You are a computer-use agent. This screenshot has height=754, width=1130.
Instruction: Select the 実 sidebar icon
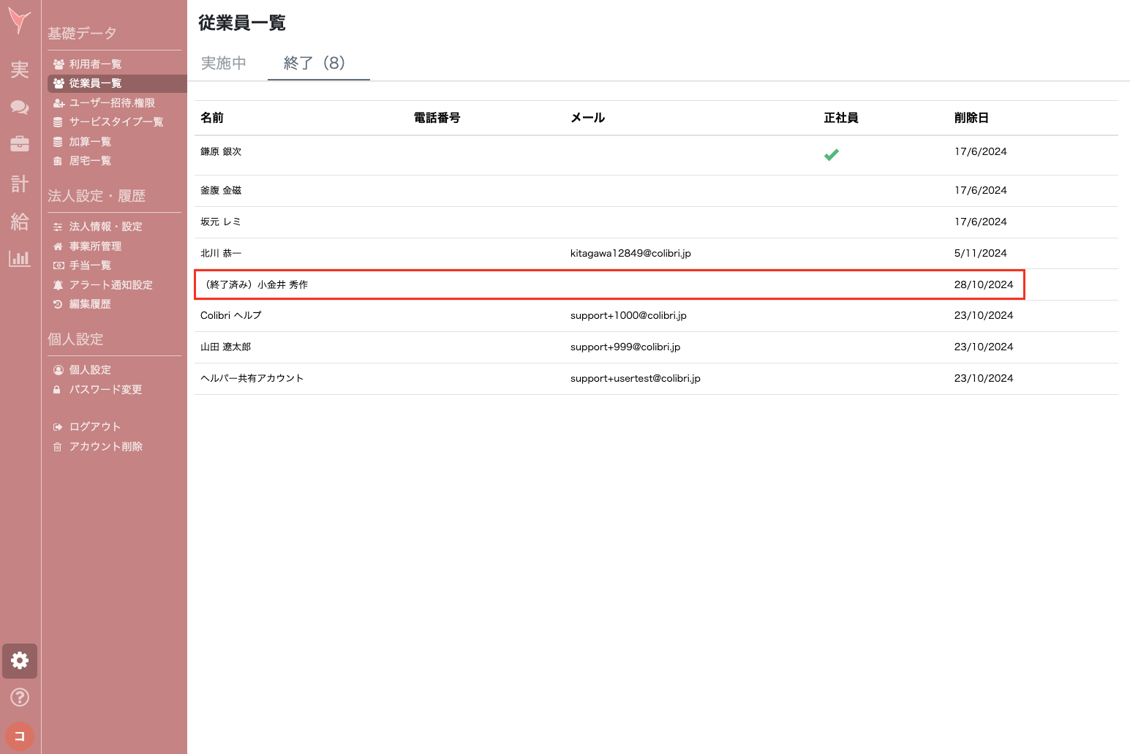tap(20, 70)
